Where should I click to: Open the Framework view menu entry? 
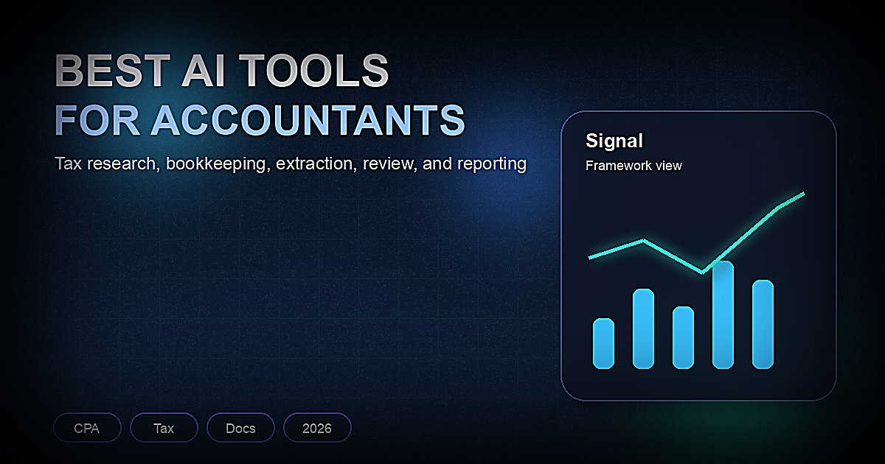634,166
